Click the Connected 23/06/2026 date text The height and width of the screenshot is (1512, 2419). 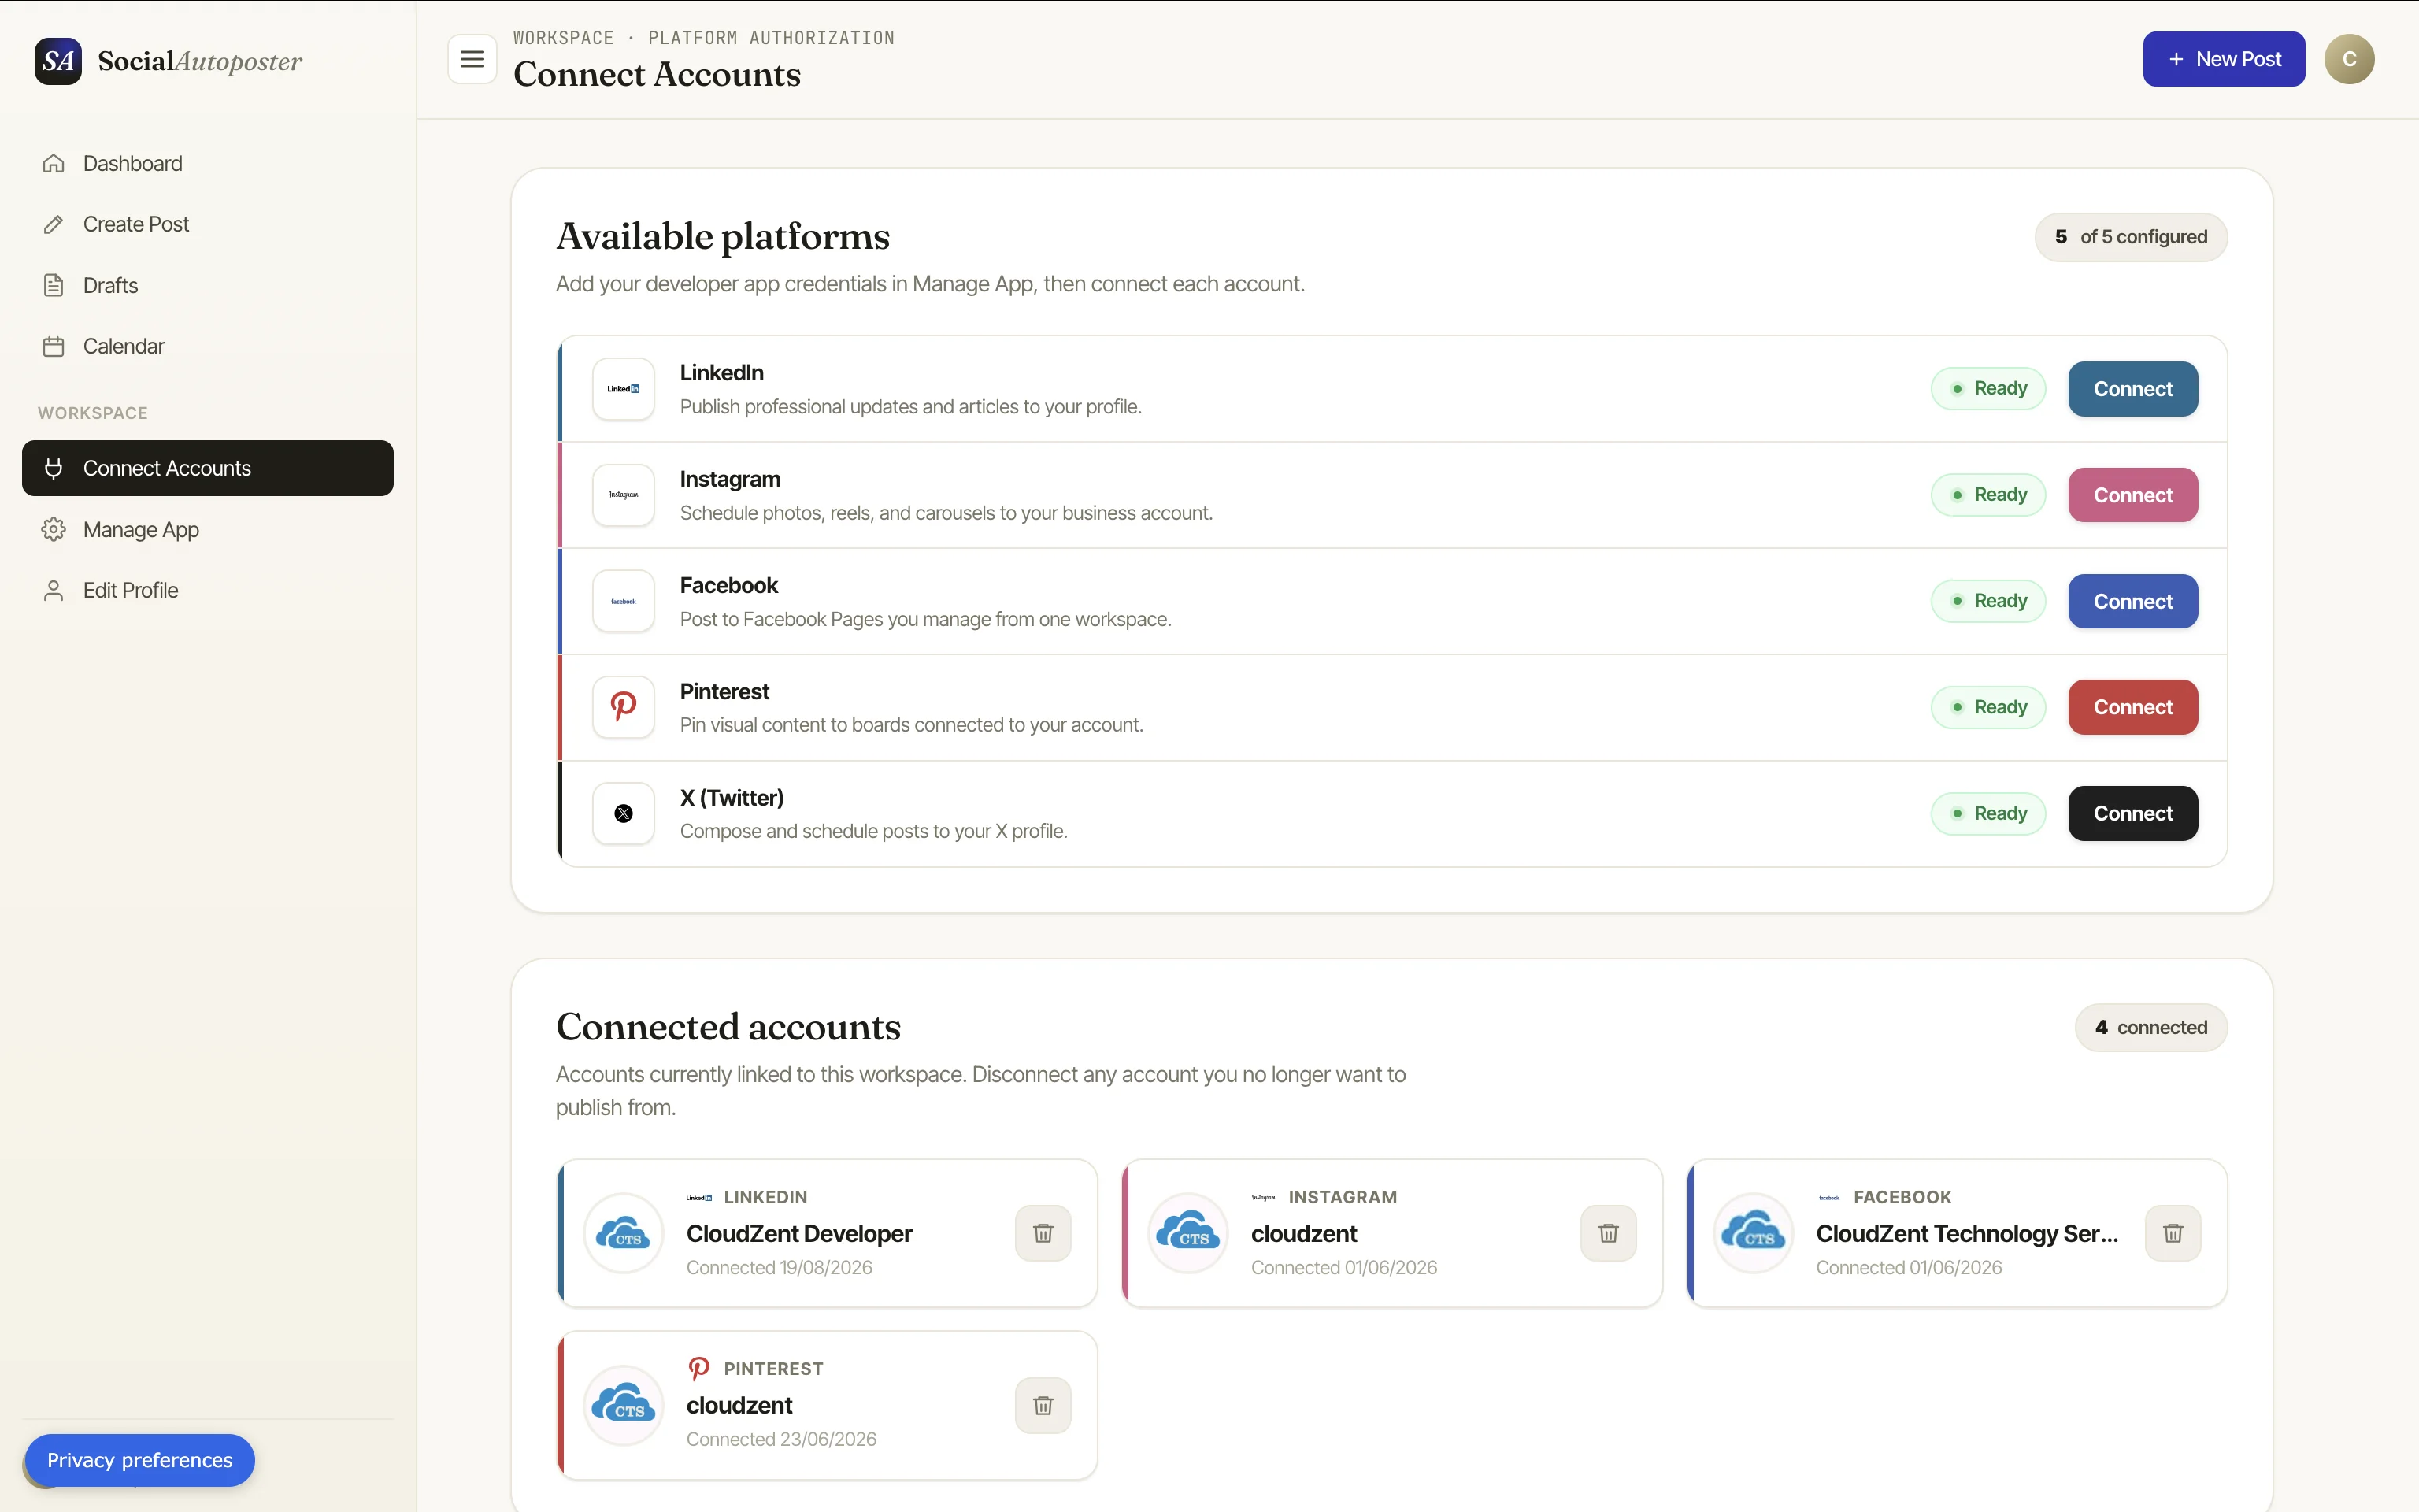click(782, 1439)
